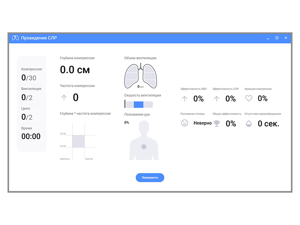Image resolution: width=300 pixels, height=225 pixels.
Task: Minimize the Проведение СЛР window
Action: 268,38
